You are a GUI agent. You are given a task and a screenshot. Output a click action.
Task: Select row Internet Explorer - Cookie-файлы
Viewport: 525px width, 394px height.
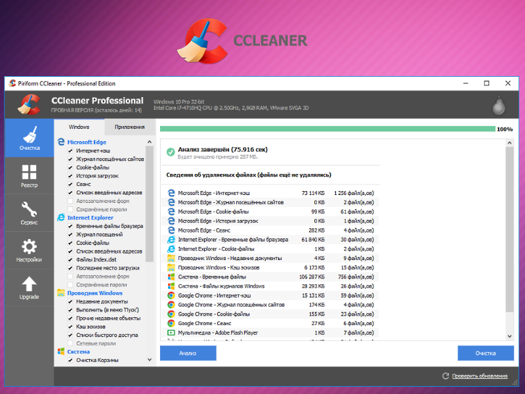coord(270,249)
